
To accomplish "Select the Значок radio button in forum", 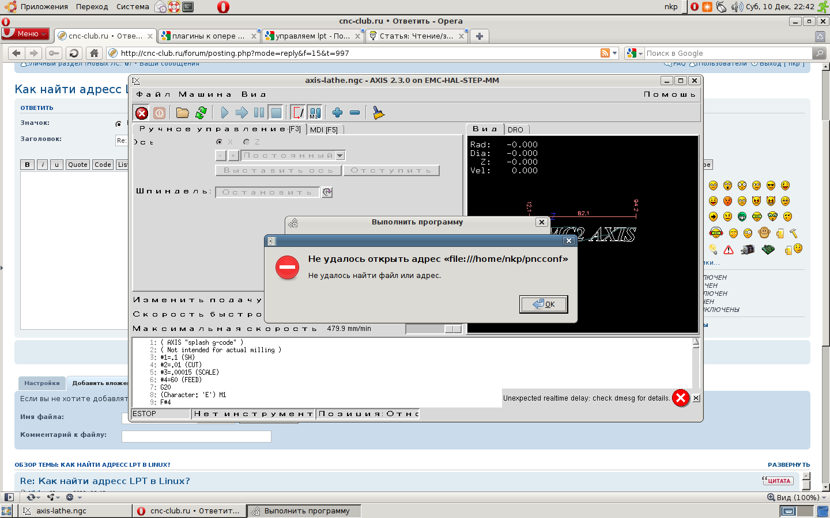I will (119, 124).
